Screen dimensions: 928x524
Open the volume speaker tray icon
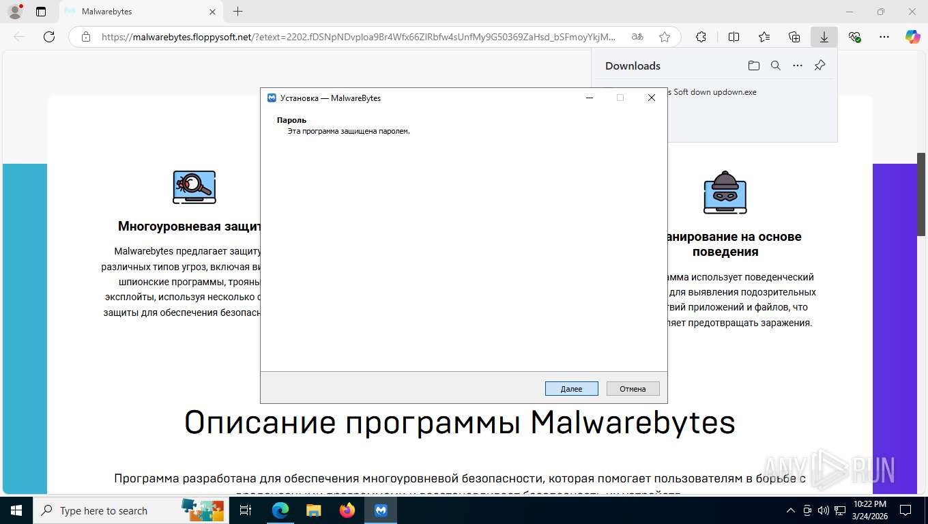824,510
